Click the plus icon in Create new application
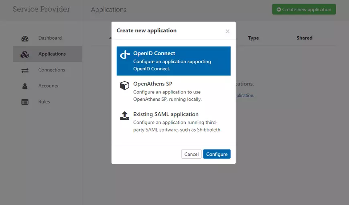Viewport: 349px width, 205px height. point(279,10)
